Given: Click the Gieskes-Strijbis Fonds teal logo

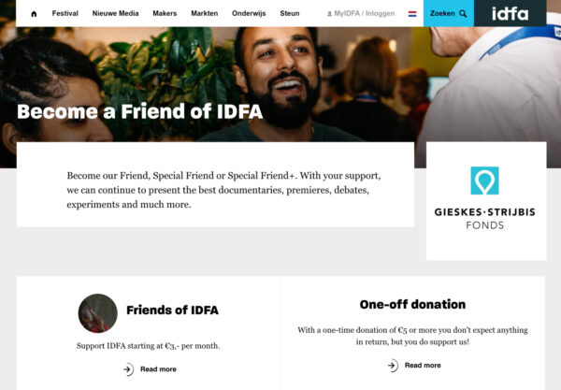Looking at the screenshot, I should coord(484,181).
